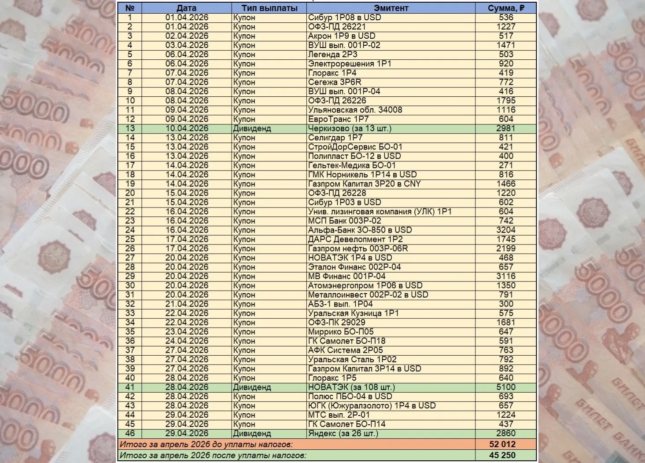This screenshot has height=463, width=645.
Task: Click the cell "ВУШ вып. 001P-02"
Action: tap(391, 45)
